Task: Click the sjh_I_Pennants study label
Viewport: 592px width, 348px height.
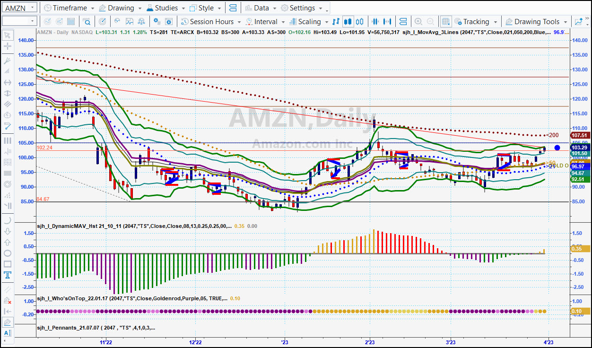Action: coord(96,328)
